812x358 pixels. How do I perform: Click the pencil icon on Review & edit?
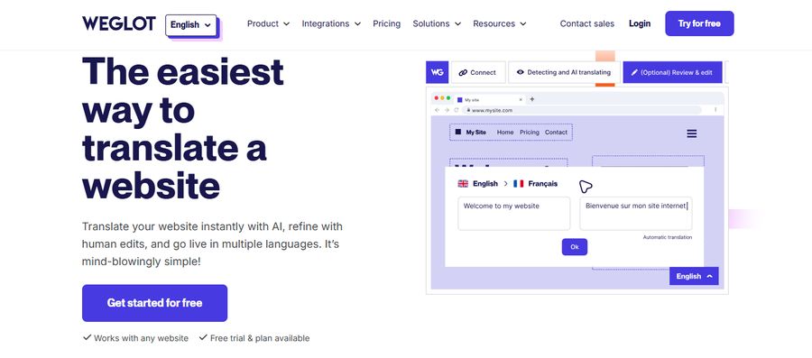(x=634, y=72)
